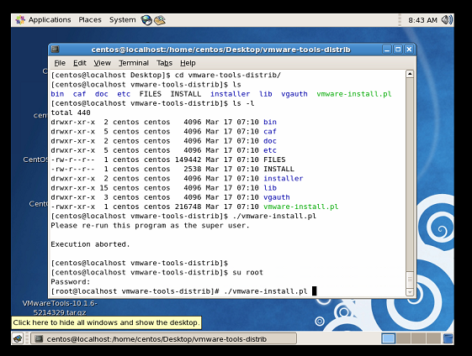Open the Terminal menu
Viewport: 472px width, 356px height.
pyautogui.click(x=134, y=63)
